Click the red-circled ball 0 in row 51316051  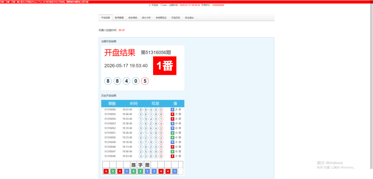(161, 133)
